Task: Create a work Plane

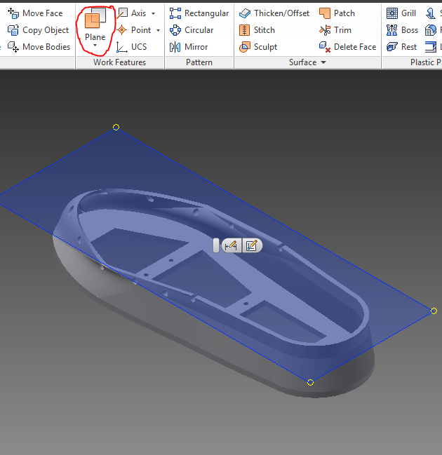Action: tap(95, 25)
